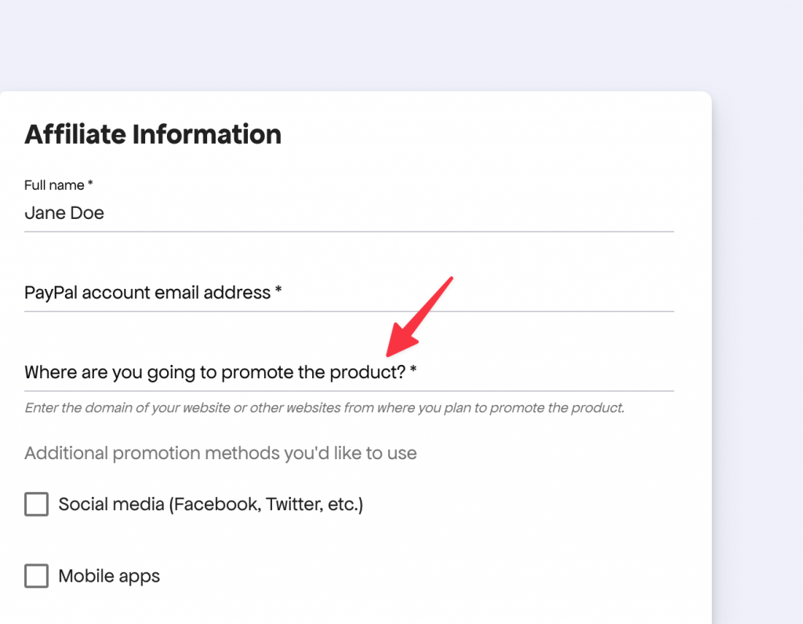Toggle the Mobile apps option off

coord(36,575)
